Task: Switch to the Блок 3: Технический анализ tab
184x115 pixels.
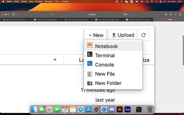Action: coord(15,20)
